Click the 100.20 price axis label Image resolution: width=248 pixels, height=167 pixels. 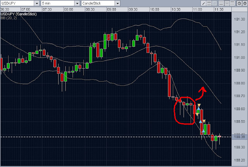tap(239, 160)
